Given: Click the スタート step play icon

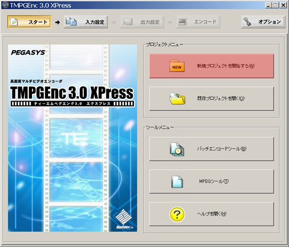Looking at the screenshot, I should 14,22.
